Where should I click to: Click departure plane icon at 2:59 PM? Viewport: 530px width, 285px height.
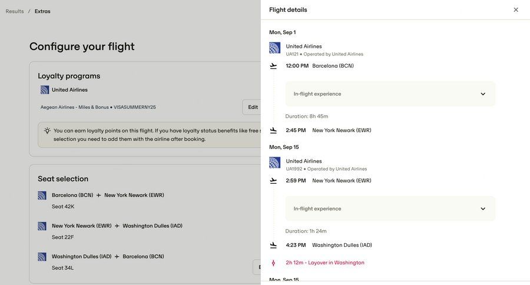click(273, 181)
